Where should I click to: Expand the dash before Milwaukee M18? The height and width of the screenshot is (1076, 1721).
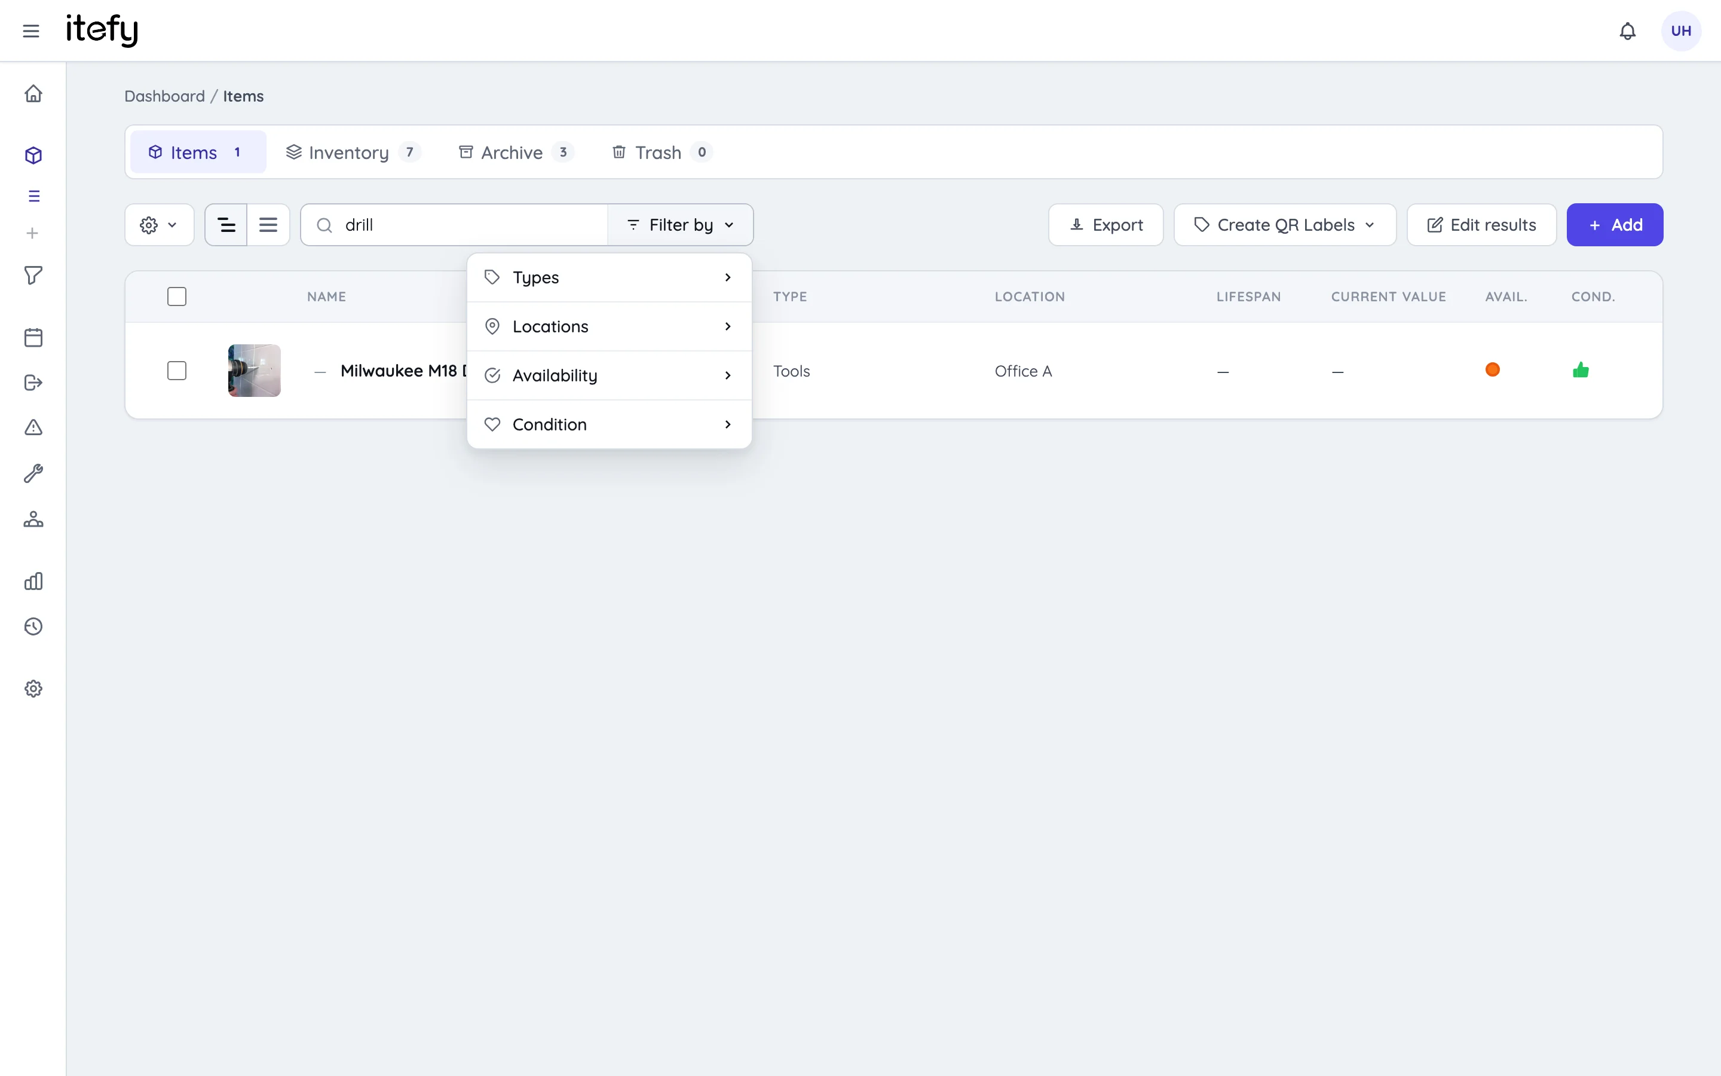(x=320, y=371)
